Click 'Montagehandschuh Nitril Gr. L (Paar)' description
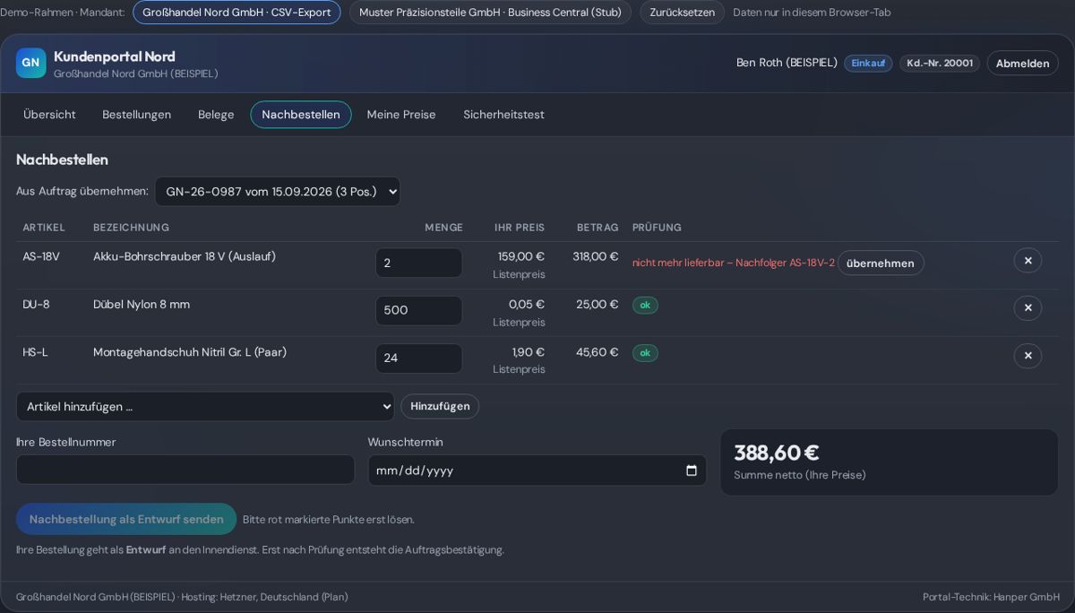 [190, 352]
